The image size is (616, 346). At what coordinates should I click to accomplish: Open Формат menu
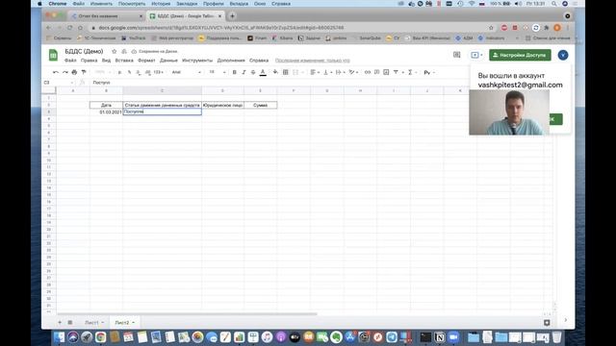(x=146, y=61)
